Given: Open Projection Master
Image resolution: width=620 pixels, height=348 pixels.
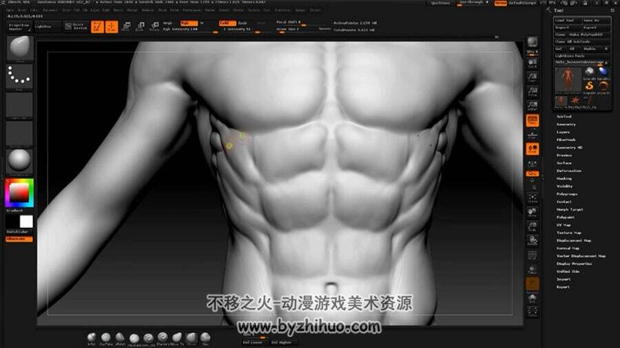Looking at the screenshot, I should pyautogui.click(x=20, y=27).
